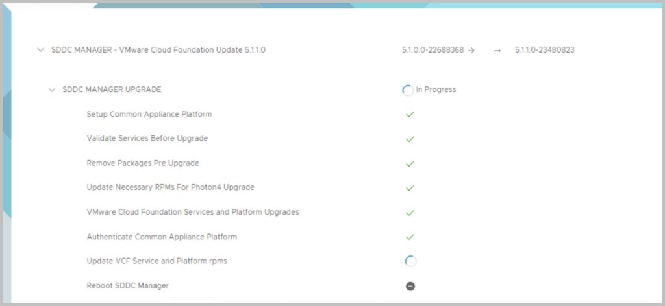
Task: Collapse the SDDC MANAGER update row chevron
Action: 41,49
